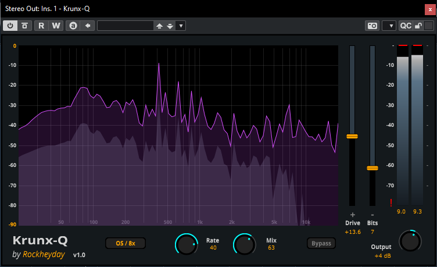
Task: Click the Mix value 63
Action: click(271, 248)
